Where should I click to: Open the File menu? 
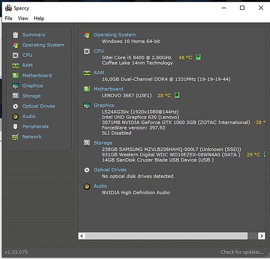coord(8,18)
